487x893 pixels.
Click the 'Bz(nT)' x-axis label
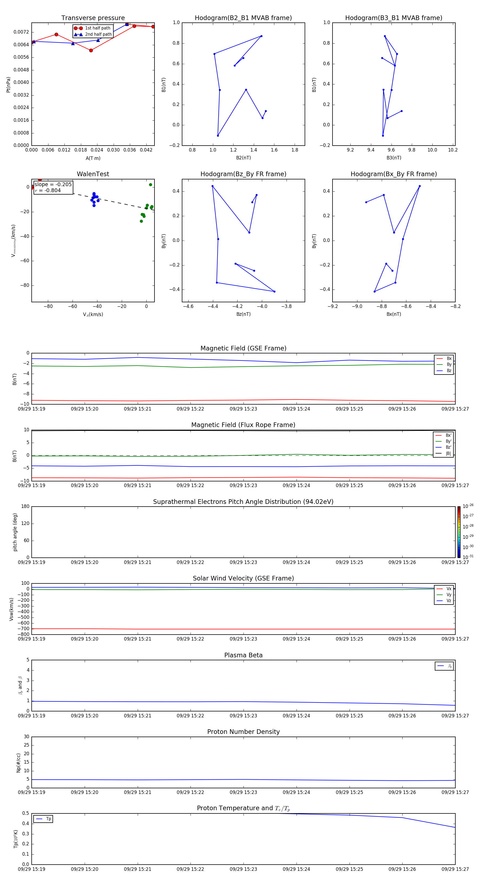pos(243,314)
